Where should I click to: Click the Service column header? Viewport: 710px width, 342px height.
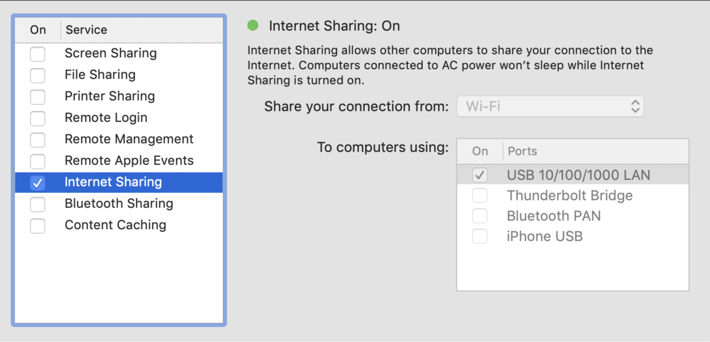tap(86, 30)
